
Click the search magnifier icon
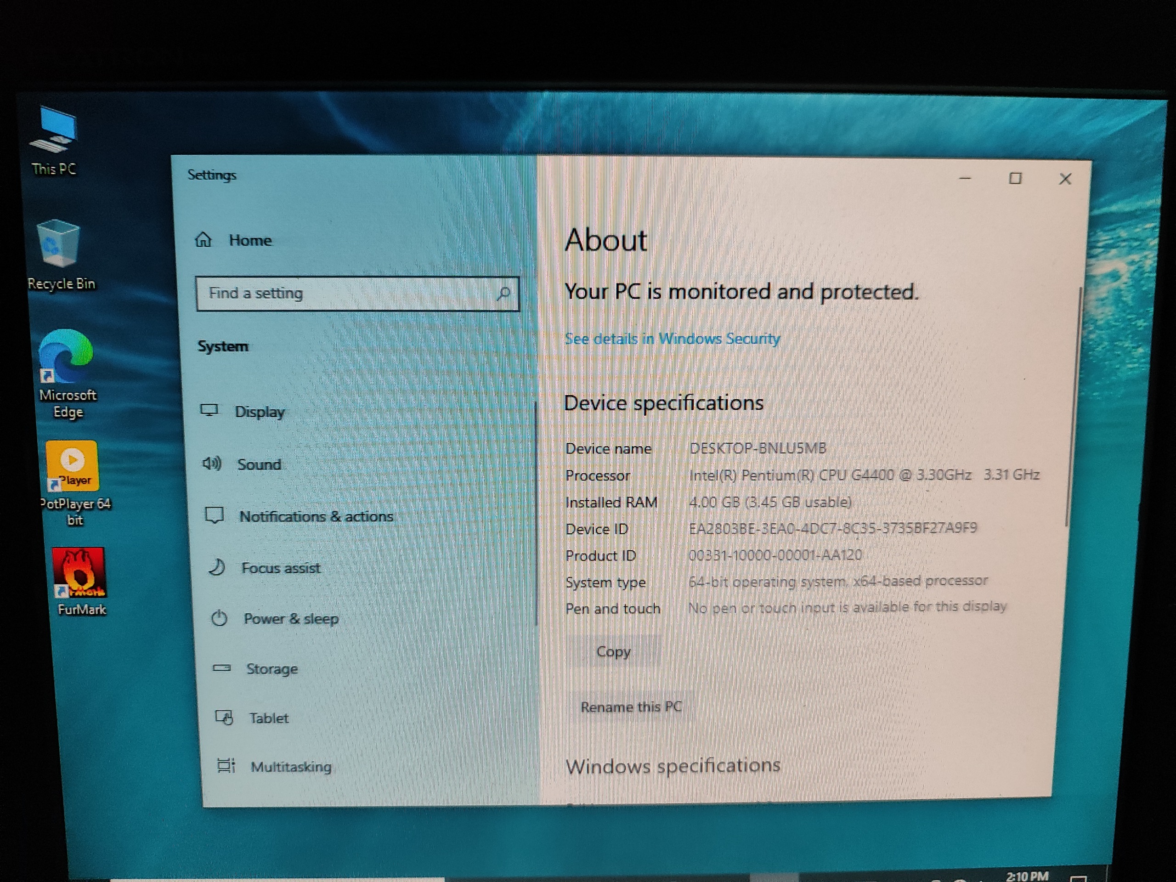503,293
